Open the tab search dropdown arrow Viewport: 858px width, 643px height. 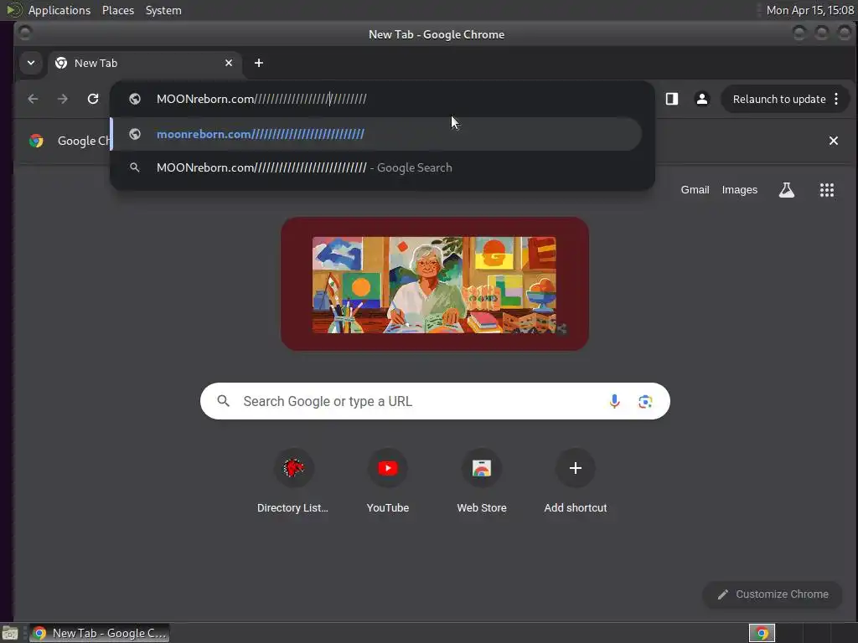click(x=31, y=63)
